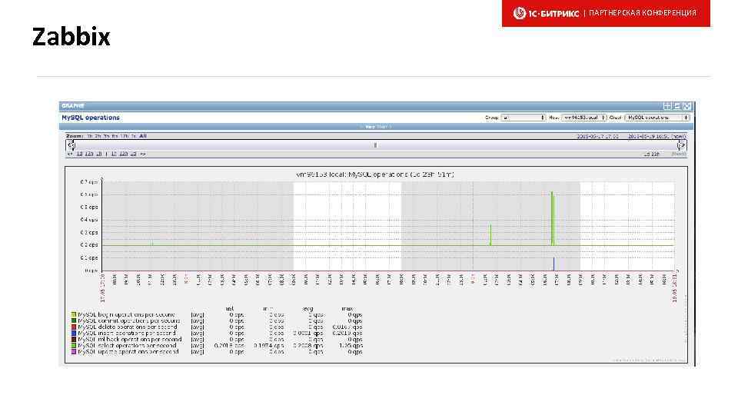Viewport: 738px width, 415px height.
Task: Click the GRAPHS header label
Action: [73, 106]
